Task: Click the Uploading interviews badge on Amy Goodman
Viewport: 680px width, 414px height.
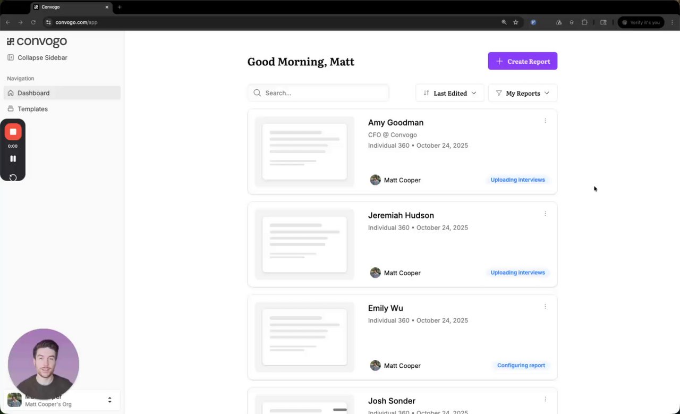Action: coord(517,180)
